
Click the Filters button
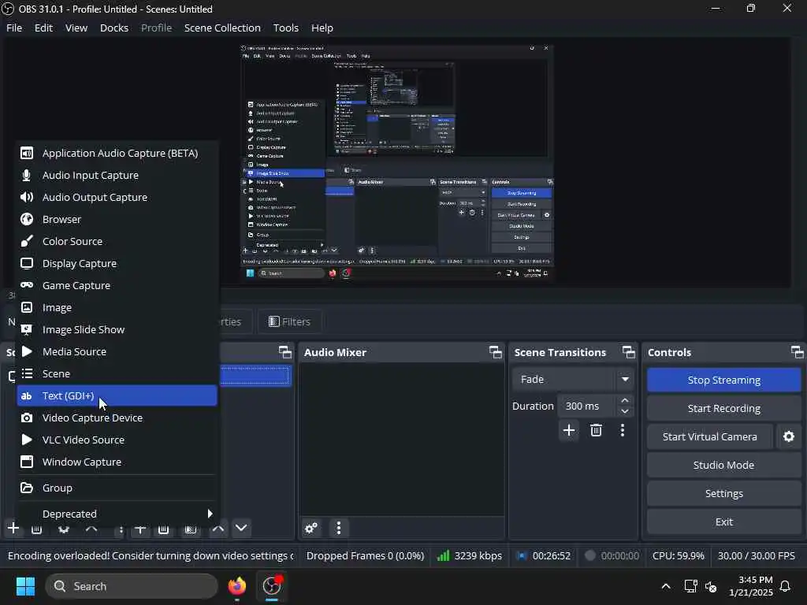[290, 321]
